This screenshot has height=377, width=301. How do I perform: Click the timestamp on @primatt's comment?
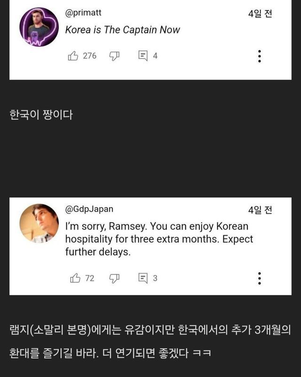260,14
